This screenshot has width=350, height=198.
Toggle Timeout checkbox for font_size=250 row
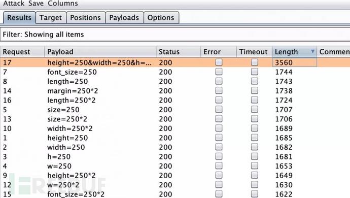click(x=255, y=72)
